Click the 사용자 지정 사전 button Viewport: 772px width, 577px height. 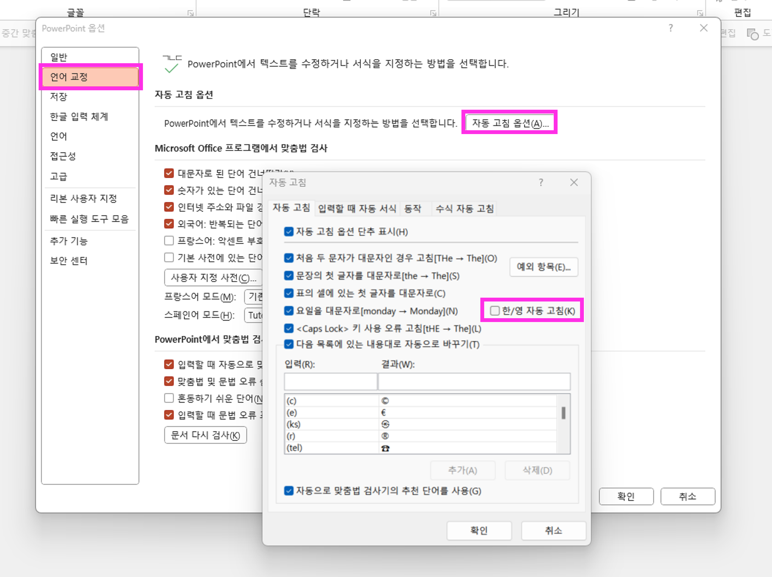pos(213,277)
